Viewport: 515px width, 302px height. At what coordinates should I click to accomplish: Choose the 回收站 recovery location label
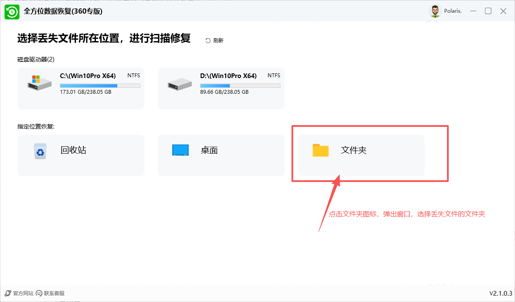(x=74, y=150)
